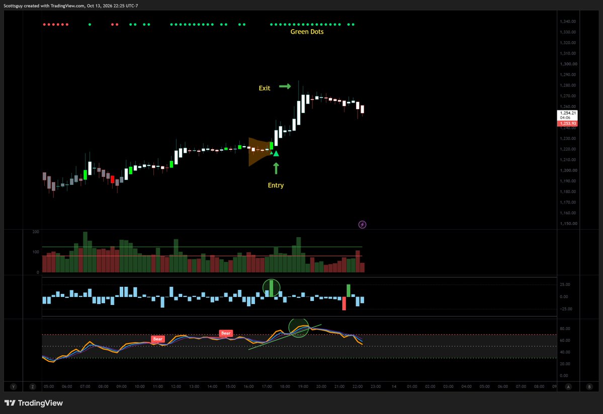Image resolution: width=603 pixels, height=414 pixels.
Task: Click the 1,220.00 price scale value
Action: (568, 149)
